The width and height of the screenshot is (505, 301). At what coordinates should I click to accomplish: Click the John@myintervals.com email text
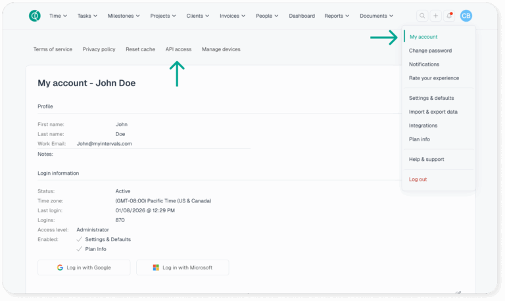(x=104, y=144)
